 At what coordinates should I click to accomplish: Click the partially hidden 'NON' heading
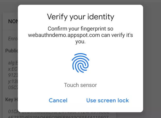(x=13, y=21)
